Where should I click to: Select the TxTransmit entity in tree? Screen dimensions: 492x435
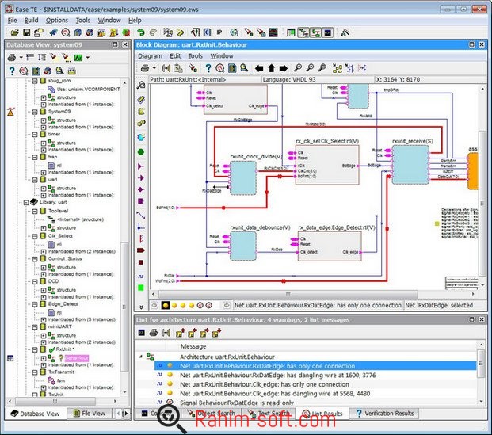61,372
